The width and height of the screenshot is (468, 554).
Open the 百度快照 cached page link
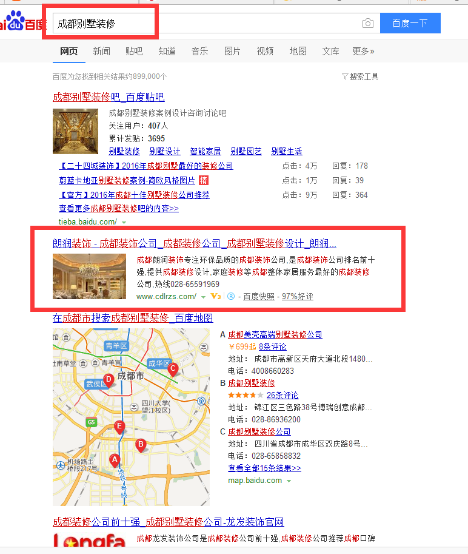(x=259, y=297)
